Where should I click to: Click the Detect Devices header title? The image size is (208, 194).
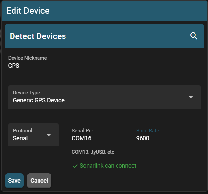coord(38,36)
